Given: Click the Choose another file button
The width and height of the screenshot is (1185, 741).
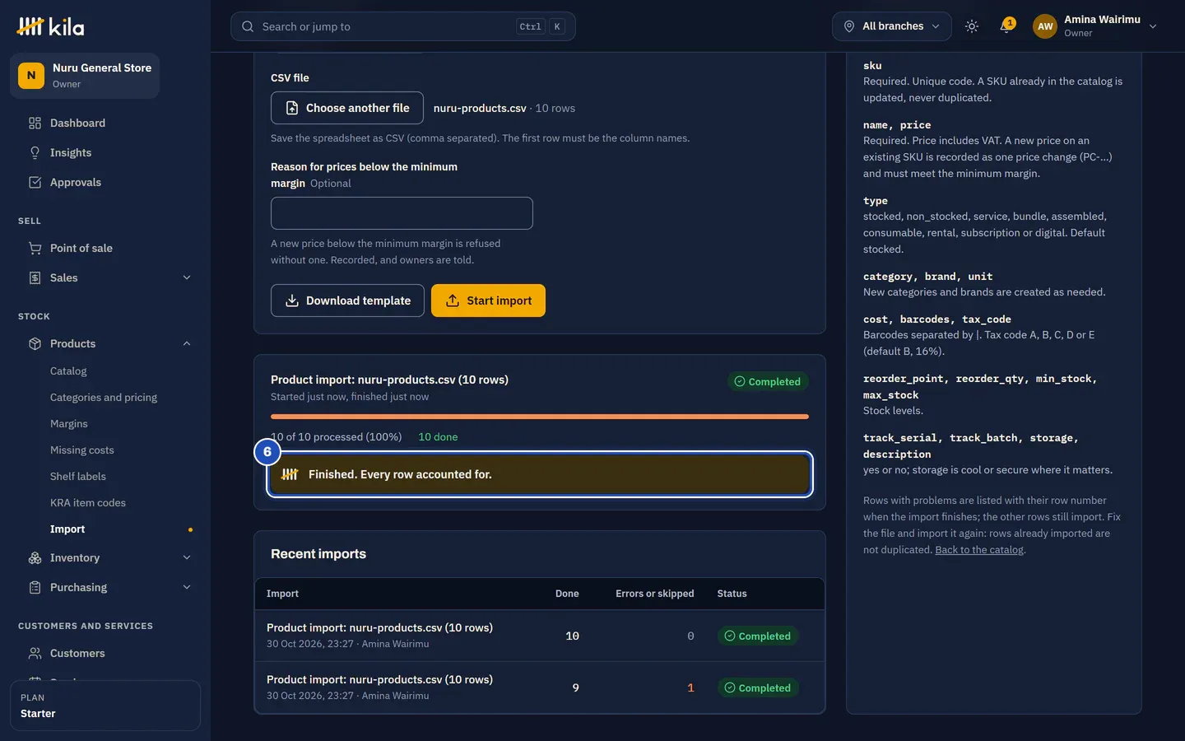Looking at the screenshot, I should tap(347, 108).
